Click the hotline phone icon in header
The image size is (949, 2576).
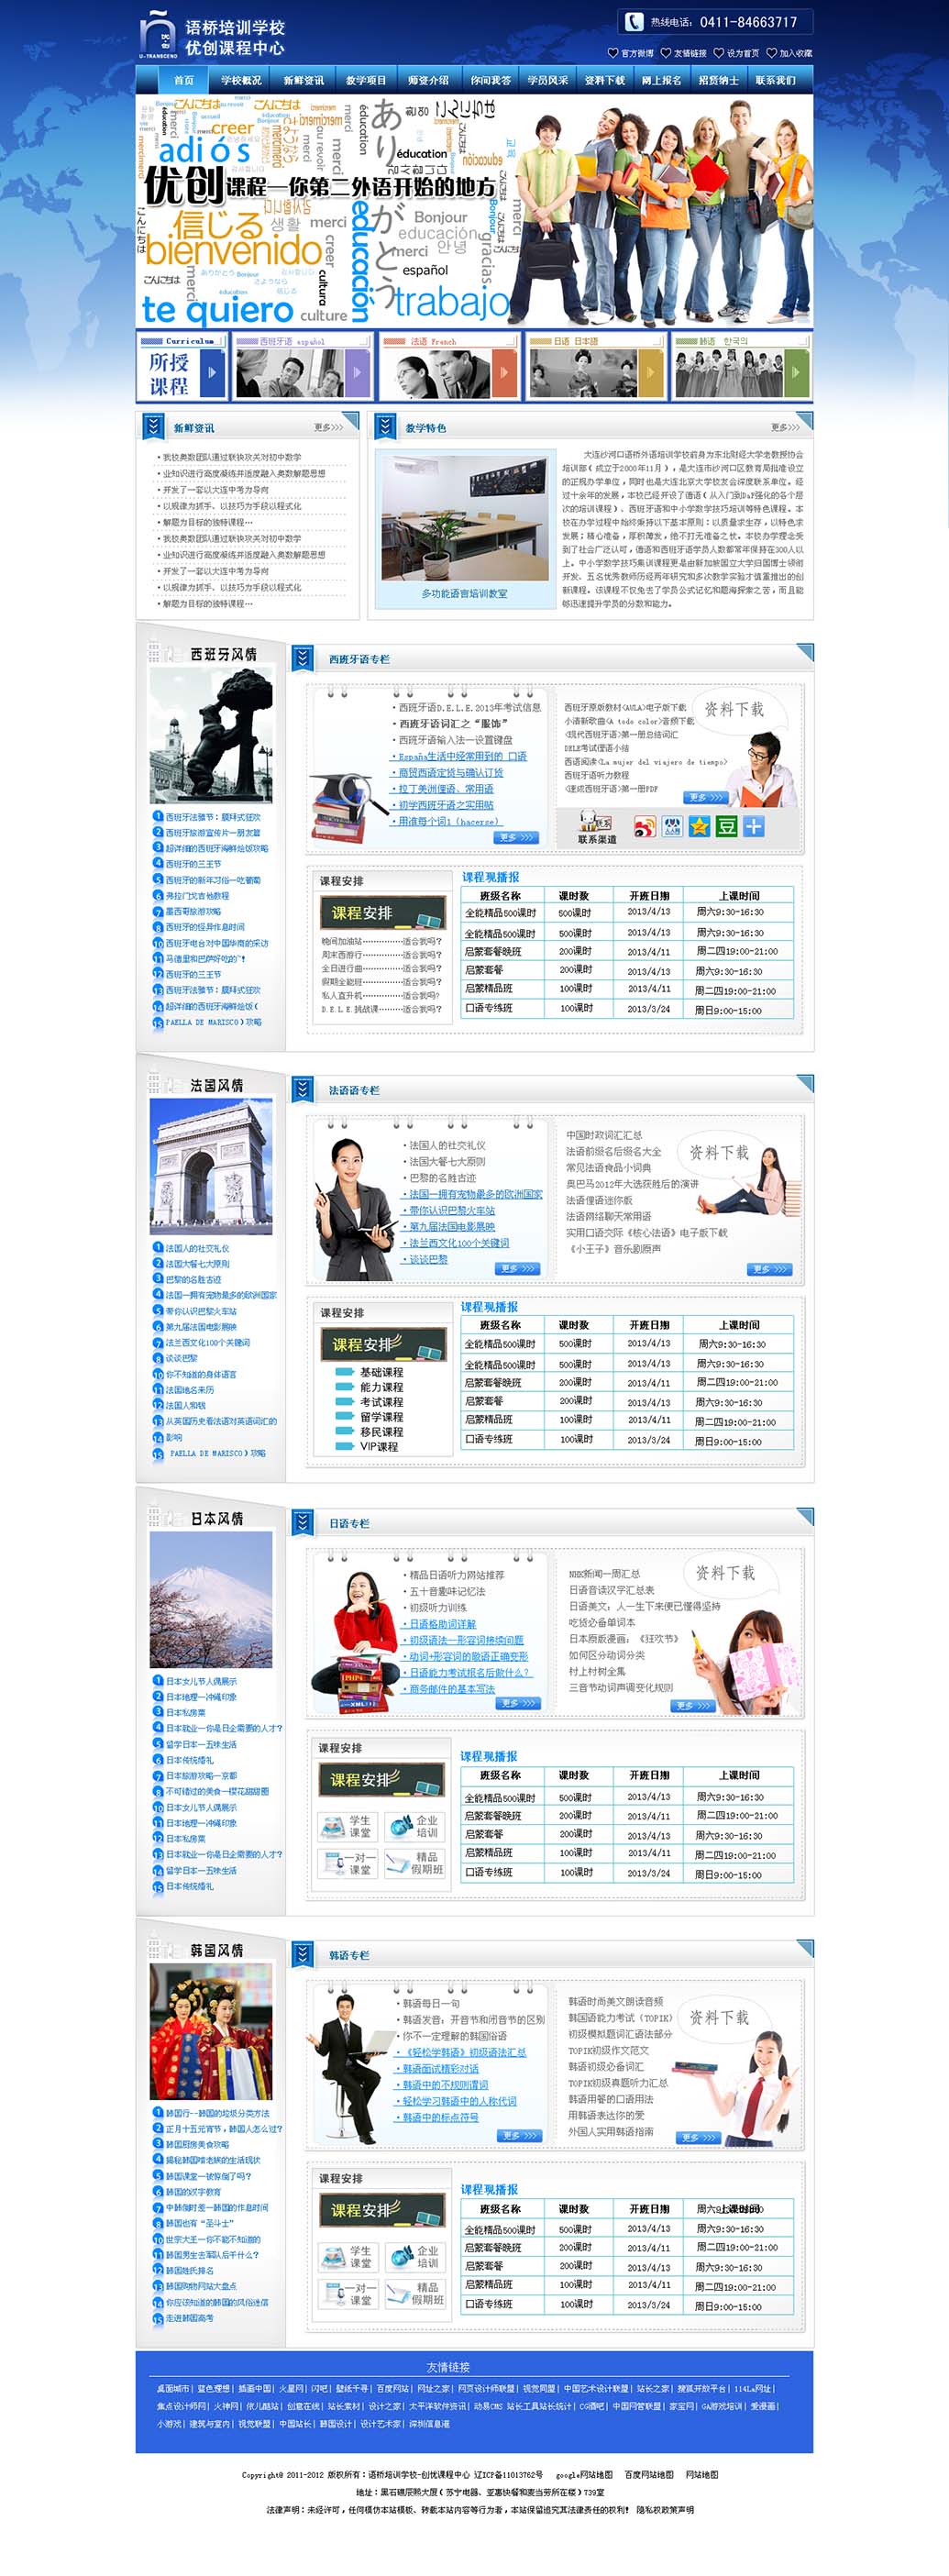pos(633,22)
